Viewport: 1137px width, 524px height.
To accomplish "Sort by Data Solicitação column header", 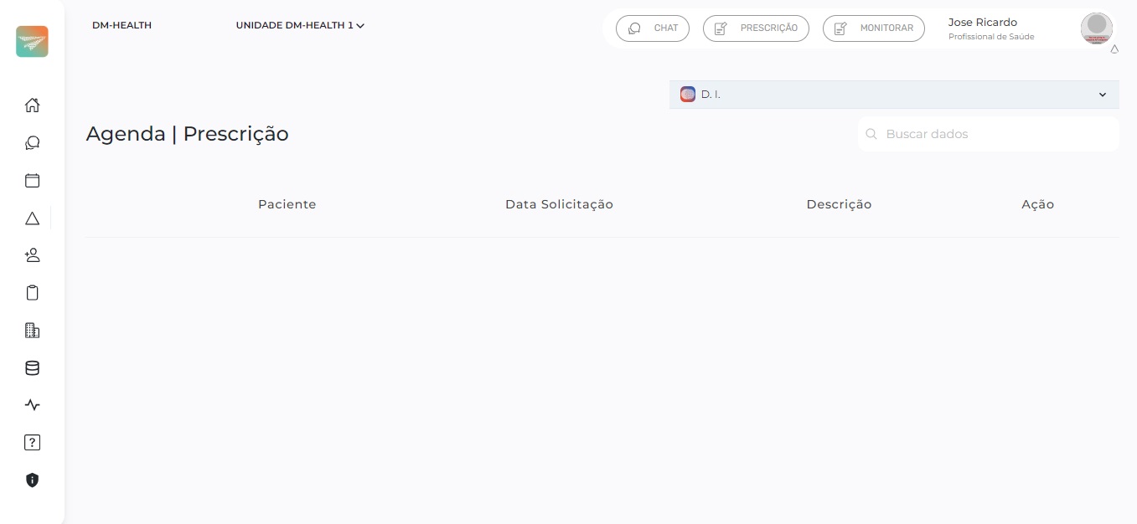I will 559,204.
